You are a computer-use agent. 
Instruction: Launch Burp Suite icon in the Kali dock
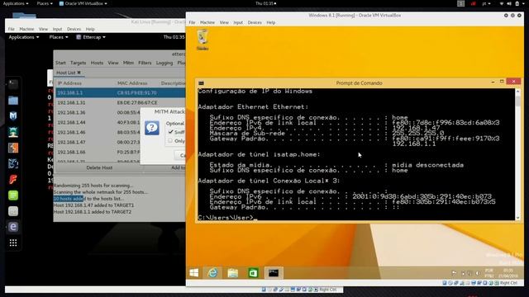(13, 148)
